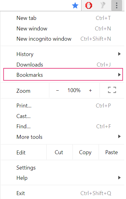This screenshot has width=126, height=199.
Task: Decrease zoom with the minus button
Action: pos(57,90)
